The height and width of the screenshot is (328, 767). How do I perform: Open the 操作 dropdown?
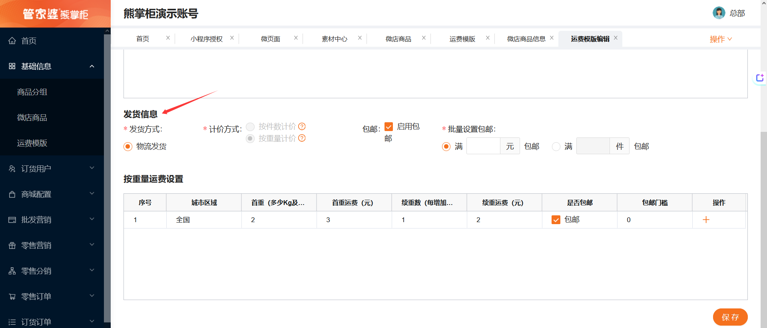coord(721,39)
